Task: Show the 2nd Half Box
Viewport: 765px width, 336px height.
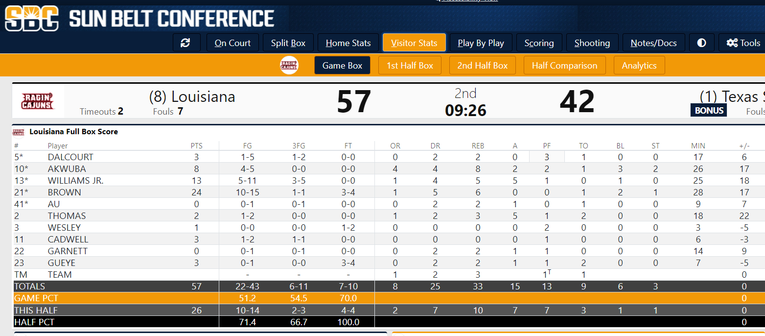Action: click(x=482, y=65)
